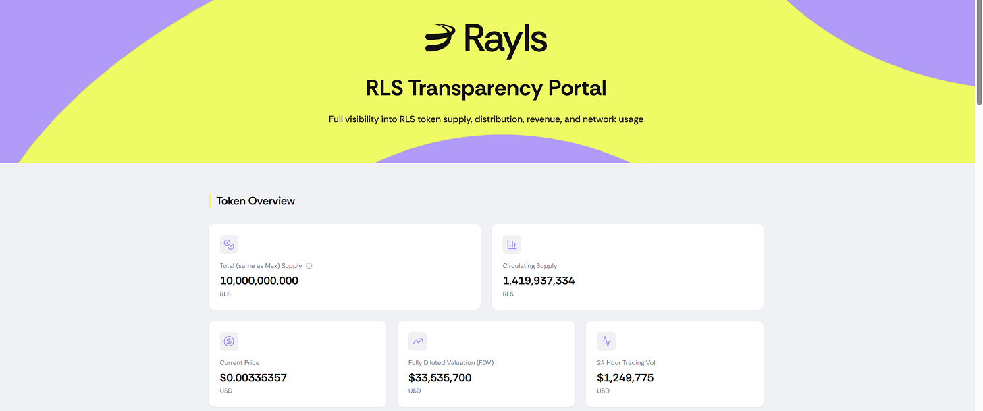Click the Fully Diluted Valuation (FDV) label
983x411 pixels.
click(x=451, y=363)
